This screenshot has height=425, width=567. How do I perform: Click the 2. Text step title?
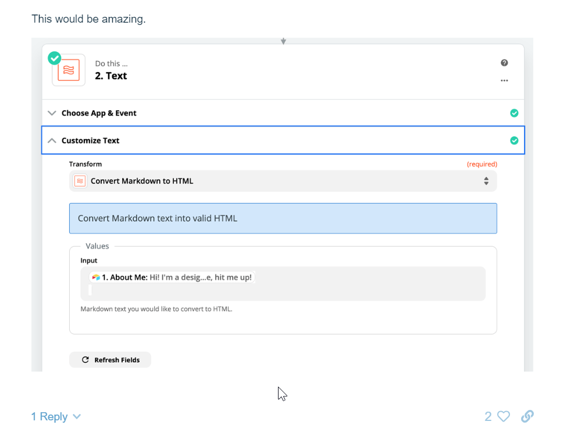coord(110,76)
